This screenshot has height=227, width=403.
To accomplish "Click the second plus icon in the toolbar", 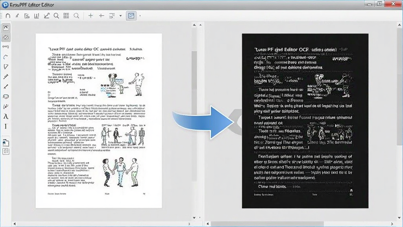I will 102,16.
